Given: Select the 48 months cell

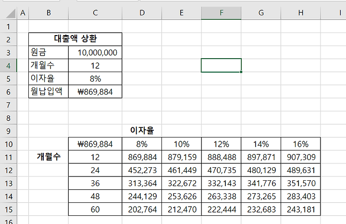Looking at the screenshot, I should (95, 196).
